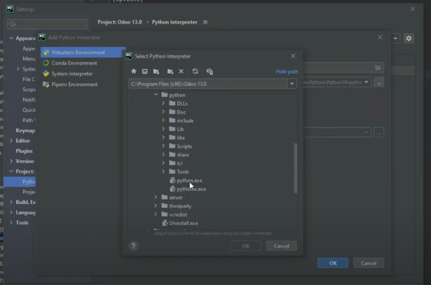Open the Plugins settings page
This screenshot has width=431, height=285.
(x=24, y=151)
